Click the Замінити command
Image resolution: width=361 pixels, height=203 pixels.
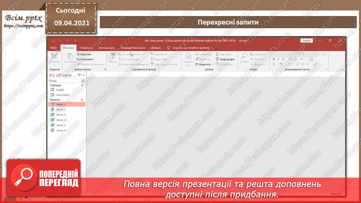coord(258,54)
